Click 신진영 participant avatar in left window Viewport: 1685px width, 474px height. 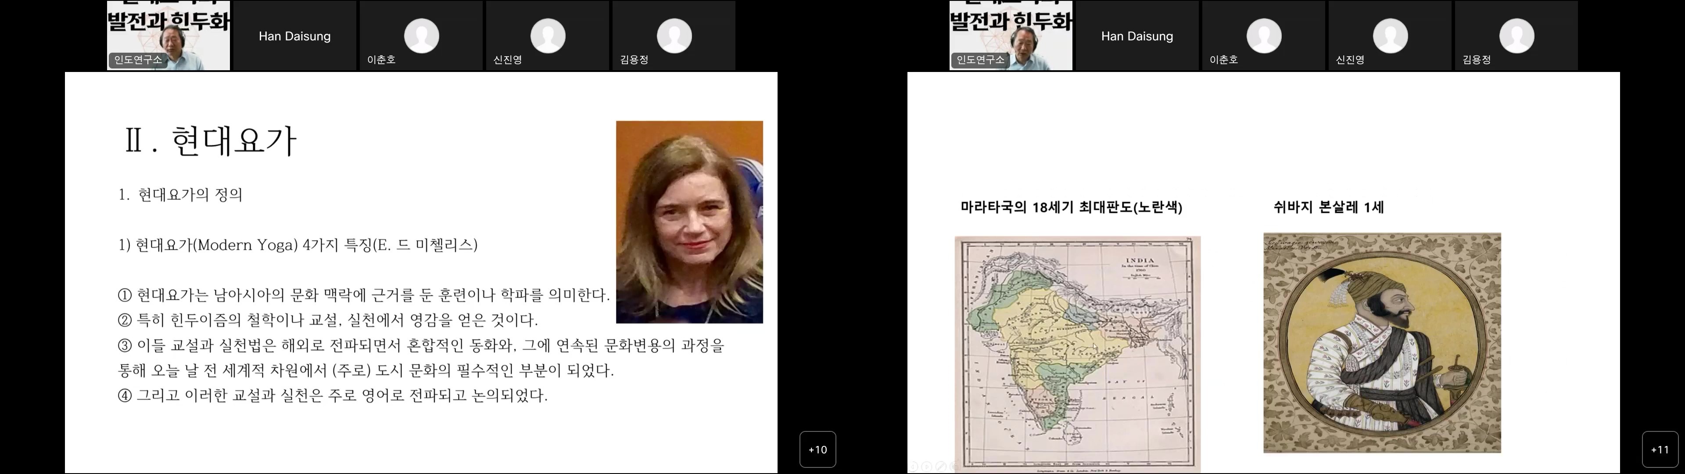click(548, 36)
